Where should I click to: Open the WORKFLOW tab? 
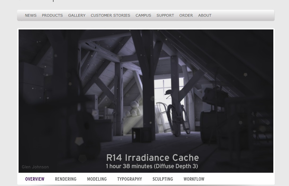[194, 179]
